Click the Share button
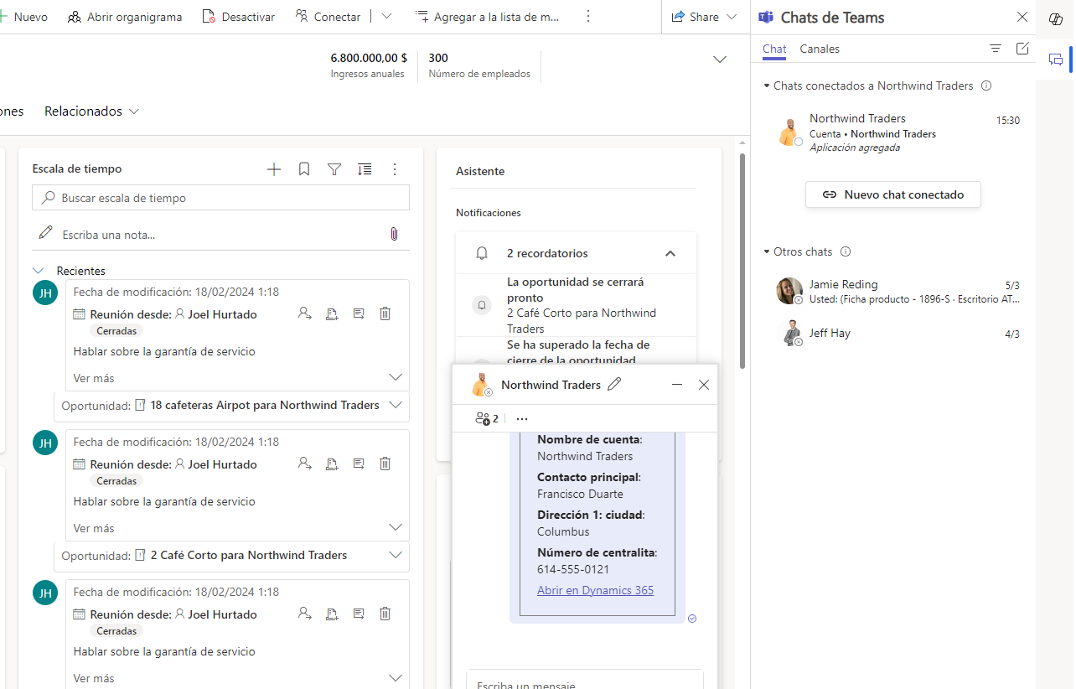The width and height of the screenshot is (1076, 689). (x=704, y=17)
